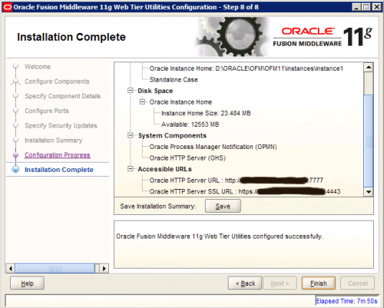Close the installer window

coord(377,7)
